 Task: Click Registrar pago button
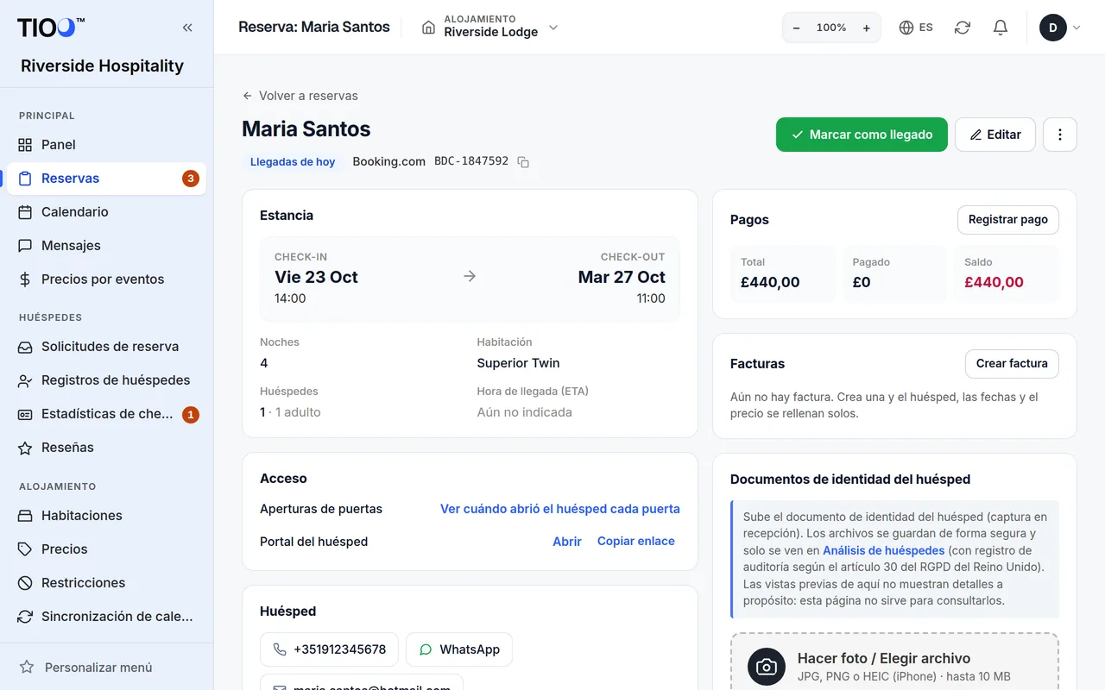[x=1008, y=220]
